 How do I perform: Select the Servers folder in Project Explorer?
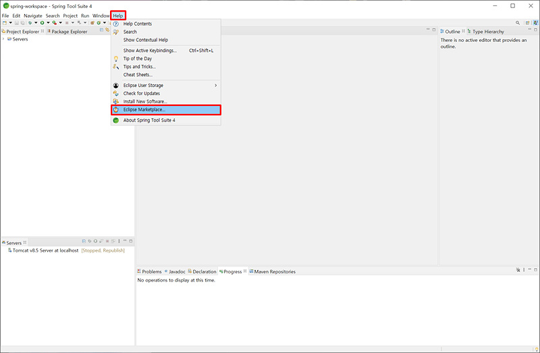pos(18,39)
